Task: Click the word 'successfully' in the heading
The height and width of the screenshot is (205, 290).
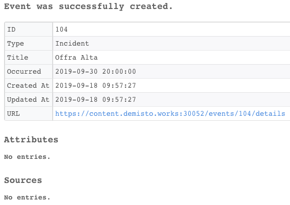Action: 91,7
